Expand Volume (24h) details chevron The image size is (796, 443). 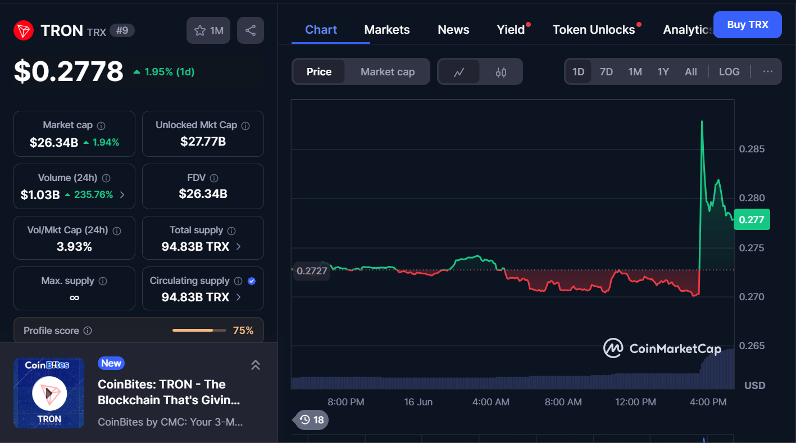pos(122,195)
